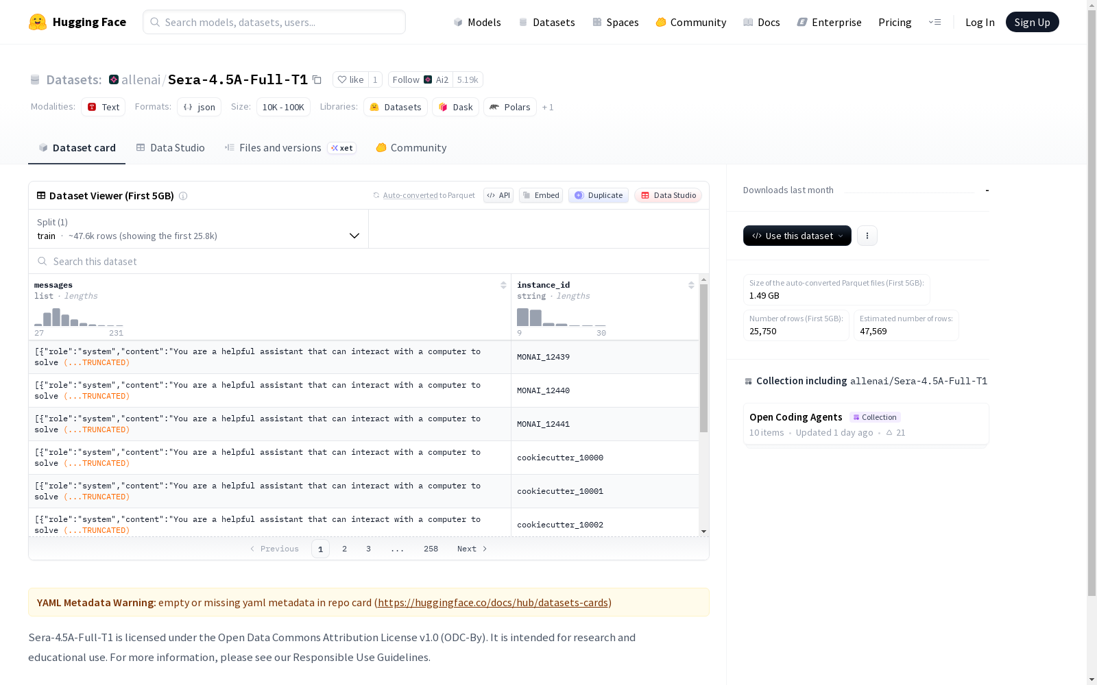Jump to page 258 of the viewer
Image resolution: width=1097 pixels, height=685 pixels.
click(431, 549)
